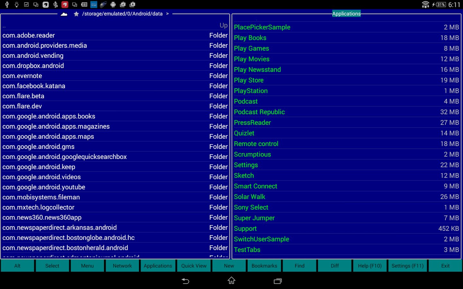Select the Play Books app row
Screen dimensions: 463x289
tap(347, 38)
